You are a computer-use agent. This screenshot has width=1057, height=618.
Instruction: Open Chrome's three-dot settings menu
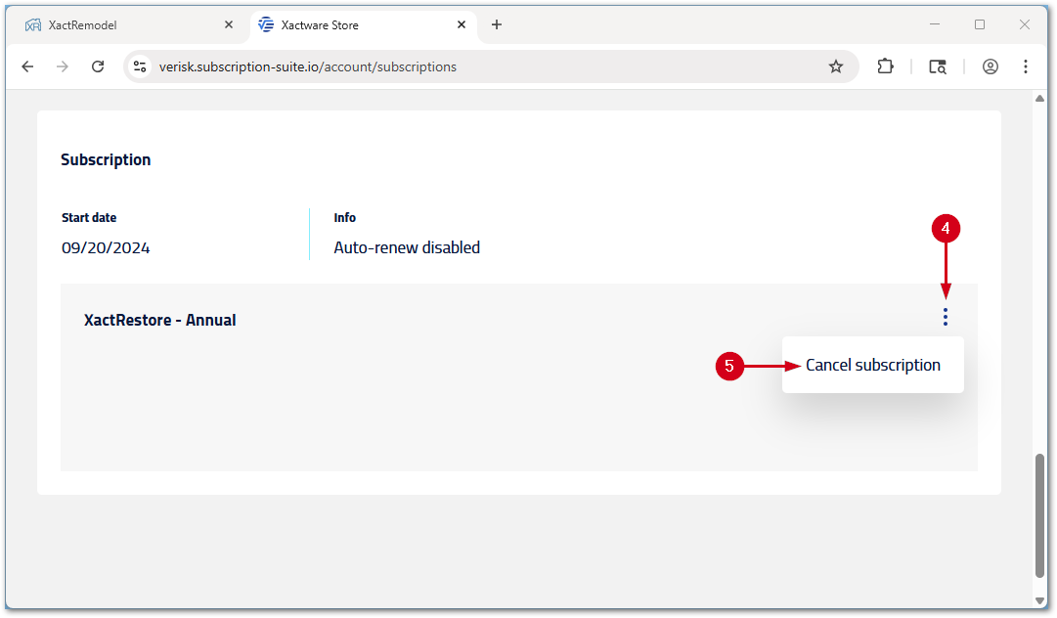pos(1025,66)
